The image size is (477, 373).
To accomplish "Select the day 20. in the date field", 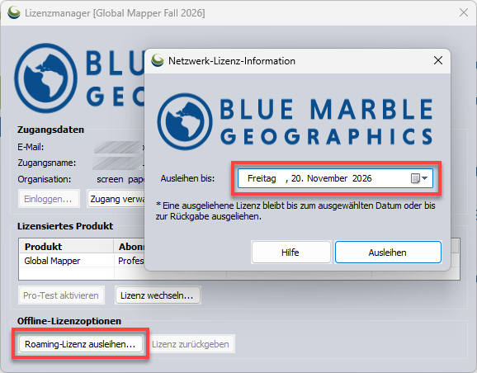I will click(x=298, y=178).
